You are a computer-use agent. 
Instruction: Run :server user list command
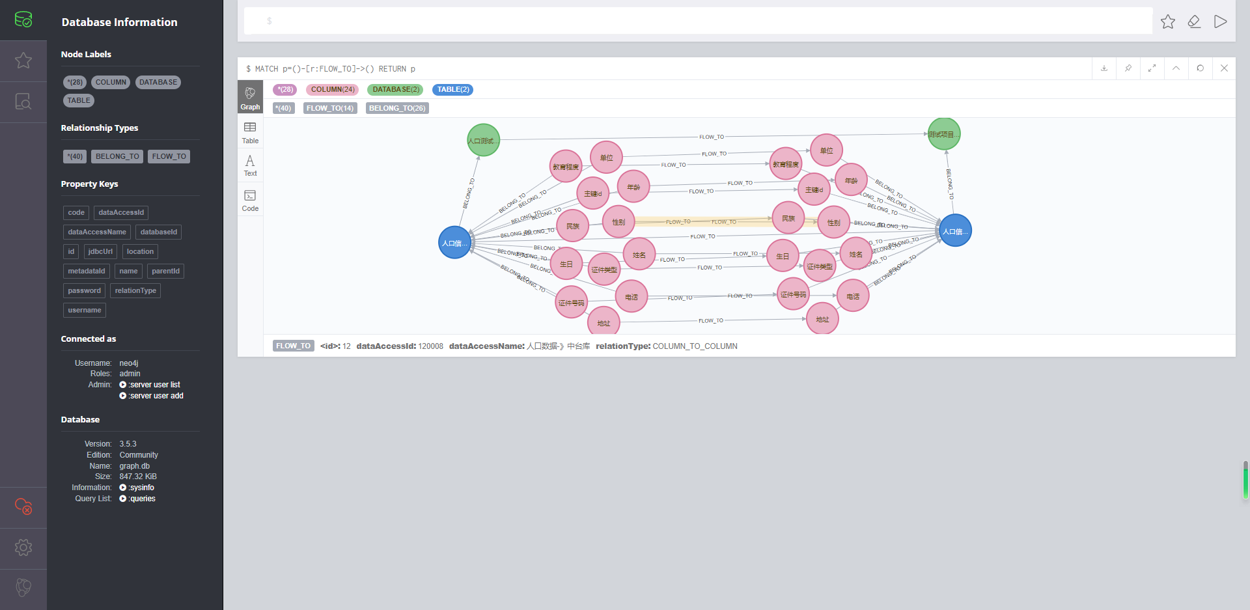(150, 385)
